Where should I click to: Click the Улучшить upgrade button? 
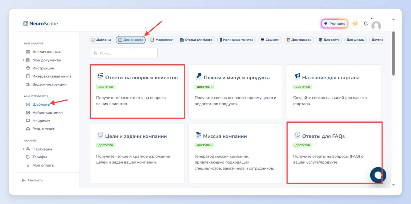click(335, 24)
